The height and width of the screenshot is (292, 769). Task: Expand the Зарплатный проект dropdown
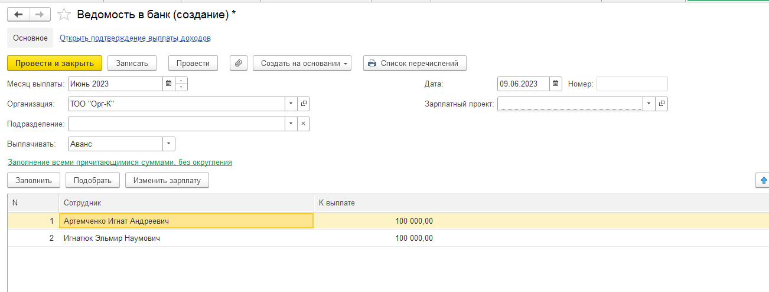tap(649, 104)
